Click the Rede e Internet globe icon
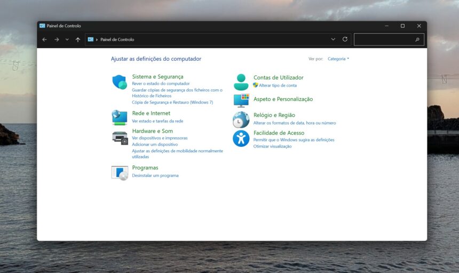Image resolution: width=459 pixels, height=273 pixels. (x=120, y=118)
